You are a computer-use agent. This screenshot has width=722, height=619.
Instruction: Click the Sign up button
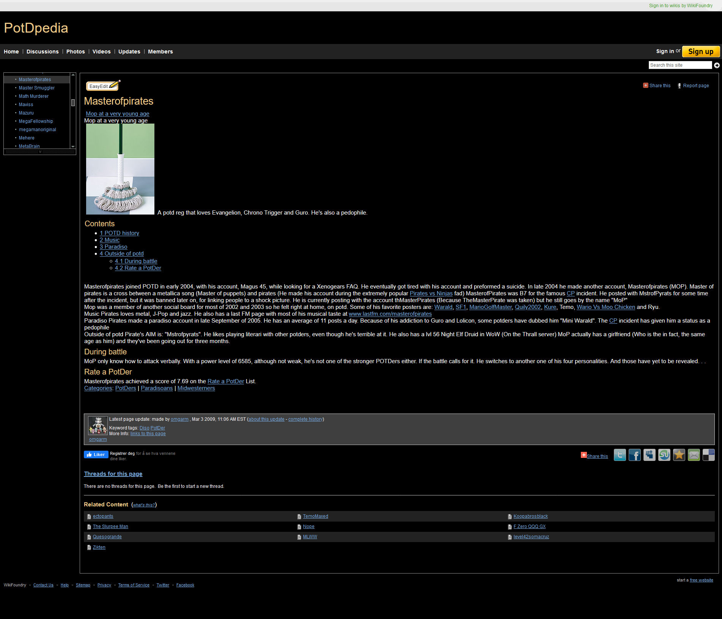pyautogui.click(x=701, y=52)
